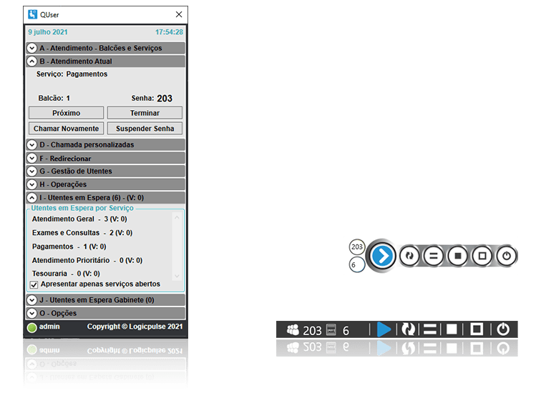Image resolution: width=541 pixels, height=393 pixels.
Task: Expand the 'F - Redirecionar' section
Action: click(x=32, y=158)
